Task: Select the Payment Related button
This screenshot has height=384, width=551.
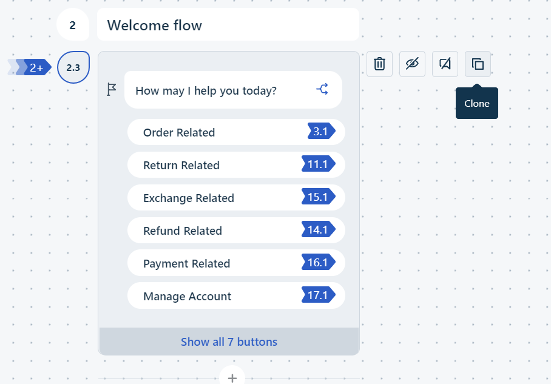Action: click(236, 263)
